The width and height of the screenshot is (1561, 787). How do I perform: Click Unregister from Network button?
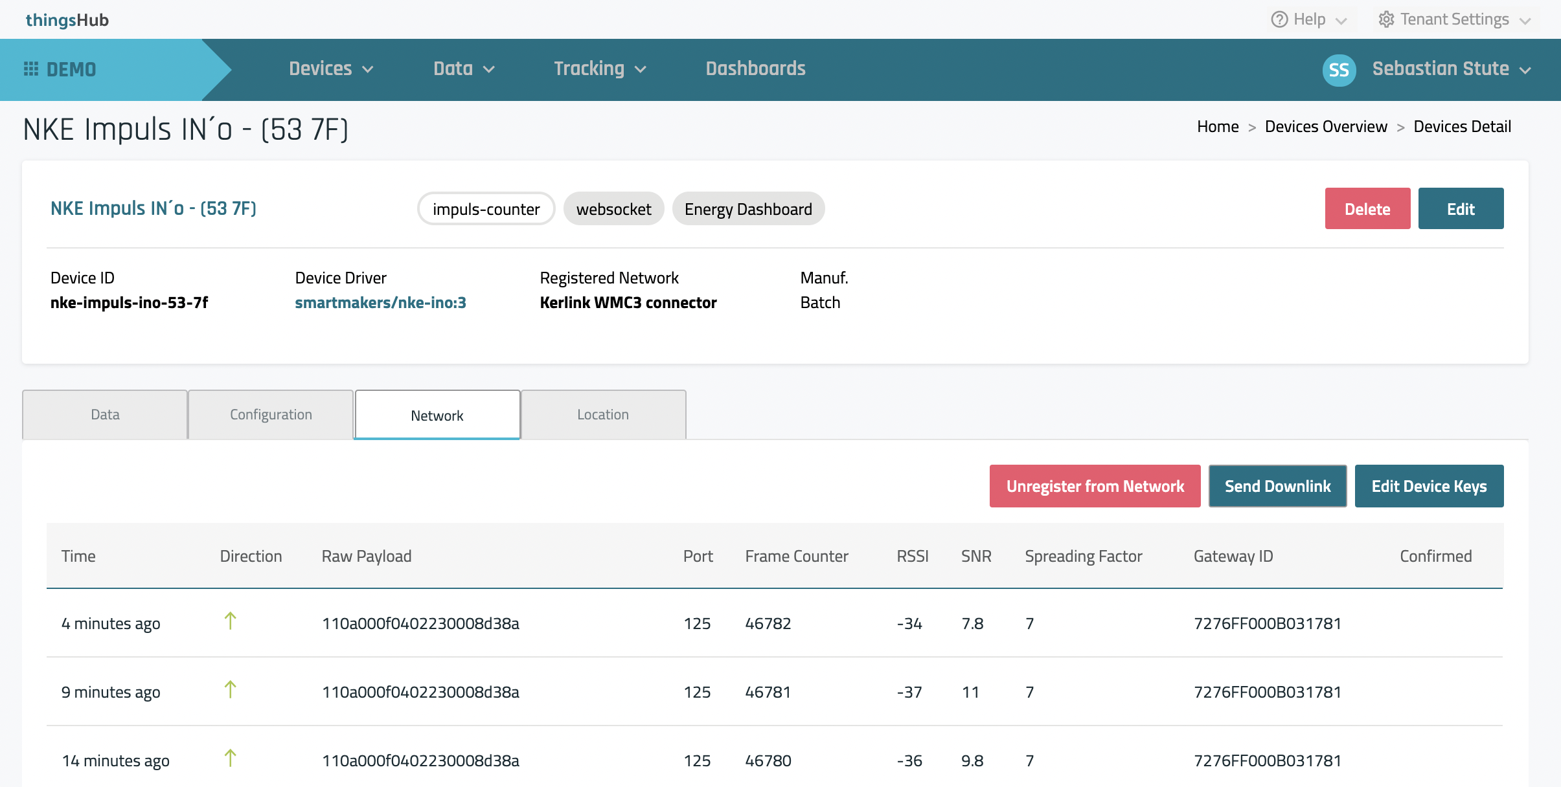[1095, 486]
